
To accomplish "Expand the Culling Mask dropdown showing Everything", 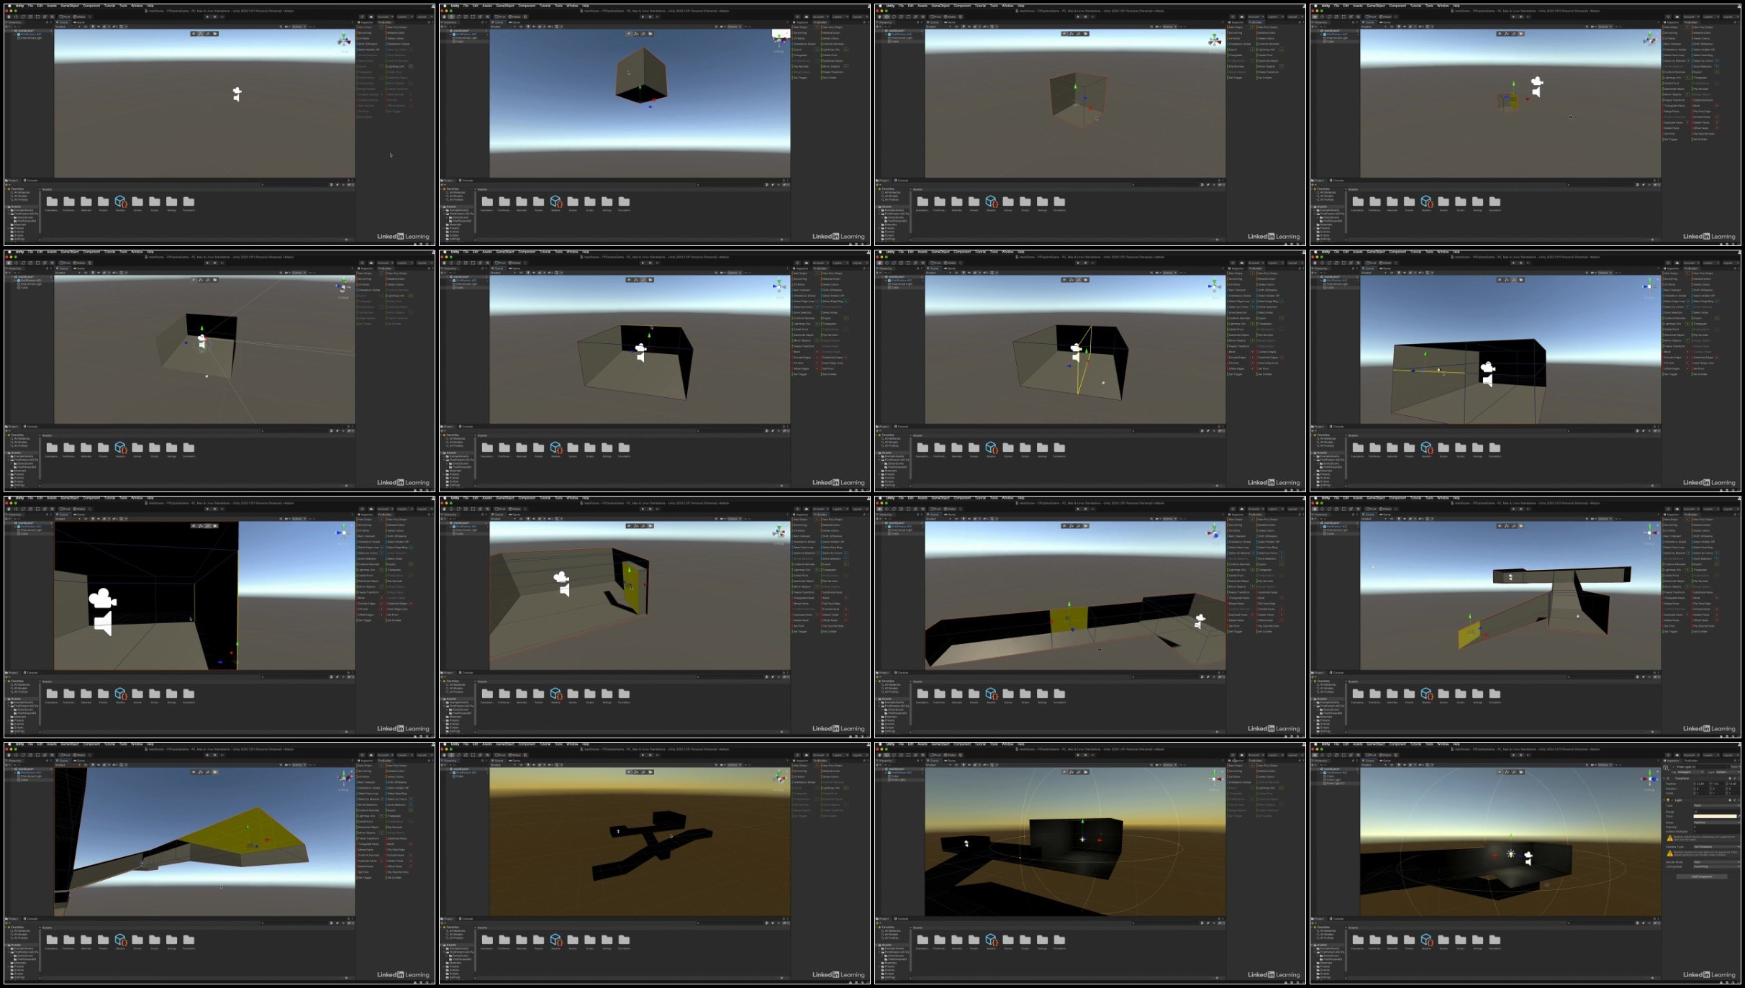I will [x=1716, y=866].
